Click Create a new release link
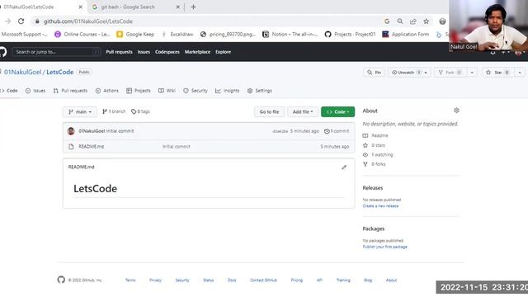528x297 pixels. 380,206
